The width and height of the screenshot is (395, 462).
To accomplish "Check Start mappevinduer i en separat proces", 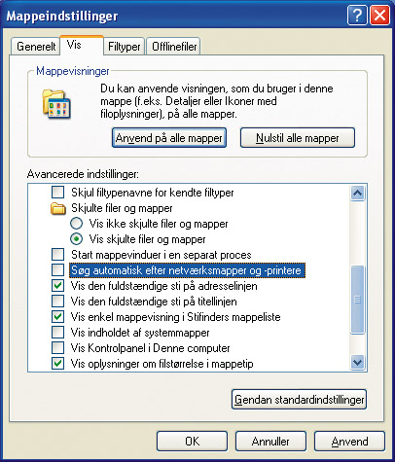I will [x=58, y=255].
